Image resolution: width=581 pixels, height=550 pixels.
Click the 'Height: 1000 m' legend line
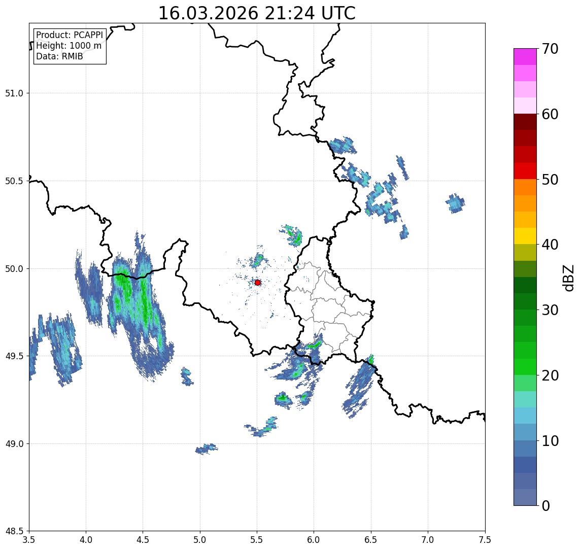coord(69,46)
